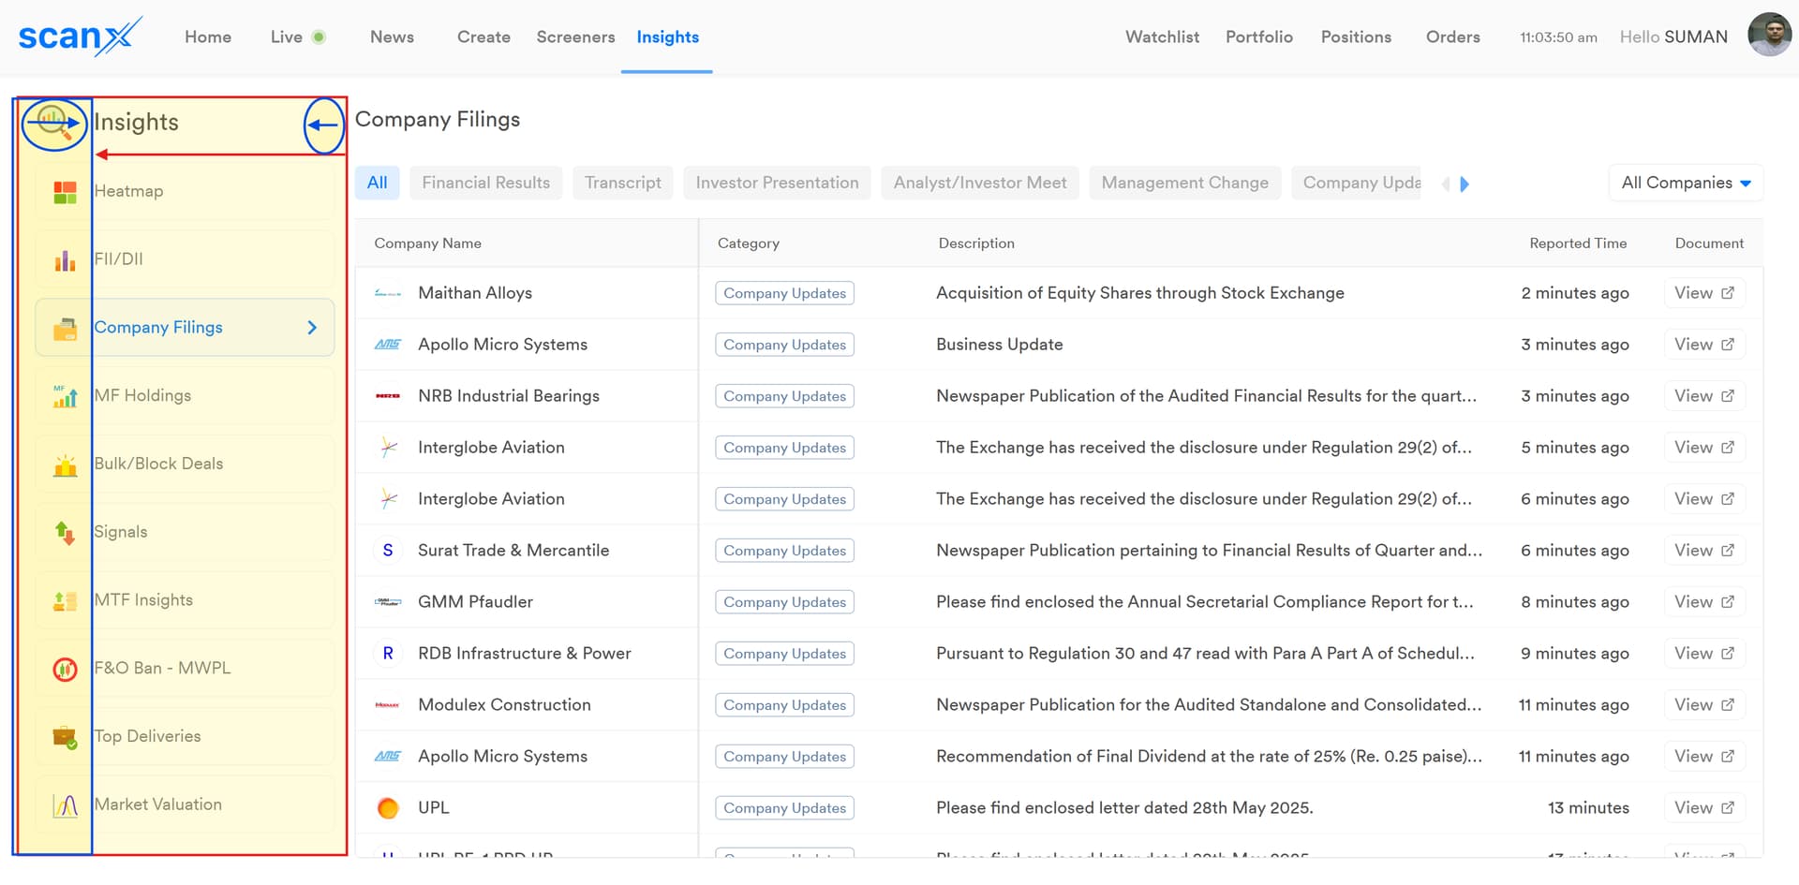Open the Signals sidebar entry
Image resolution: width=1799 pixels, height=885 pixels.
click(x=185, y=533)
